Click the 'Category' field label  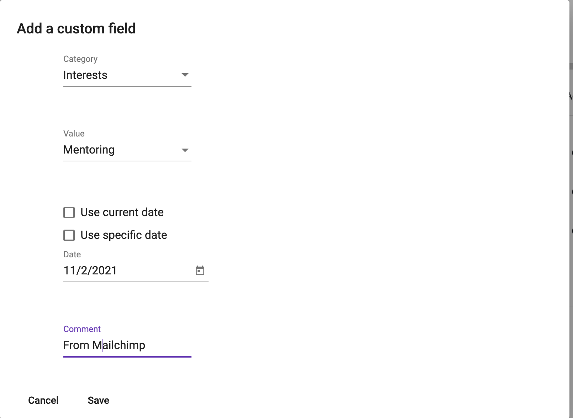(80, 59)
